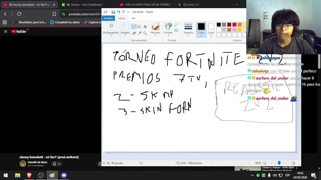This screenshot has width=321, height=180.
Task: Click zoom out minus button in Paint
Action: 265,163
